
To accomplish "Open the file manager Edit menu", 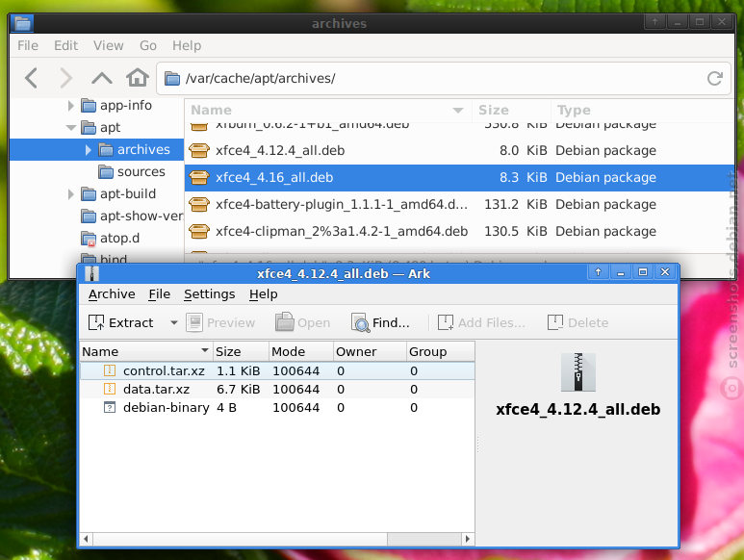I will 65,45.
